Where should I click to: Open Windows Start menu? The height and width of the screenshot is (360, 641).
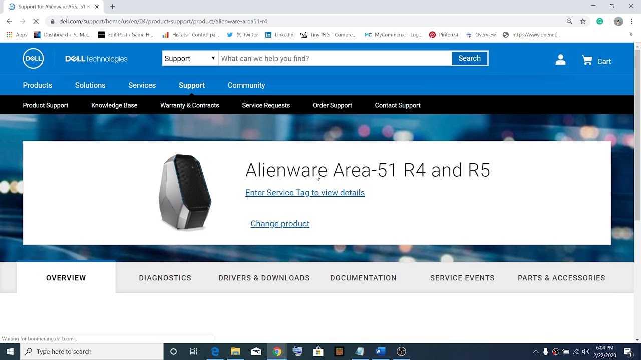[x=10, y=351]
